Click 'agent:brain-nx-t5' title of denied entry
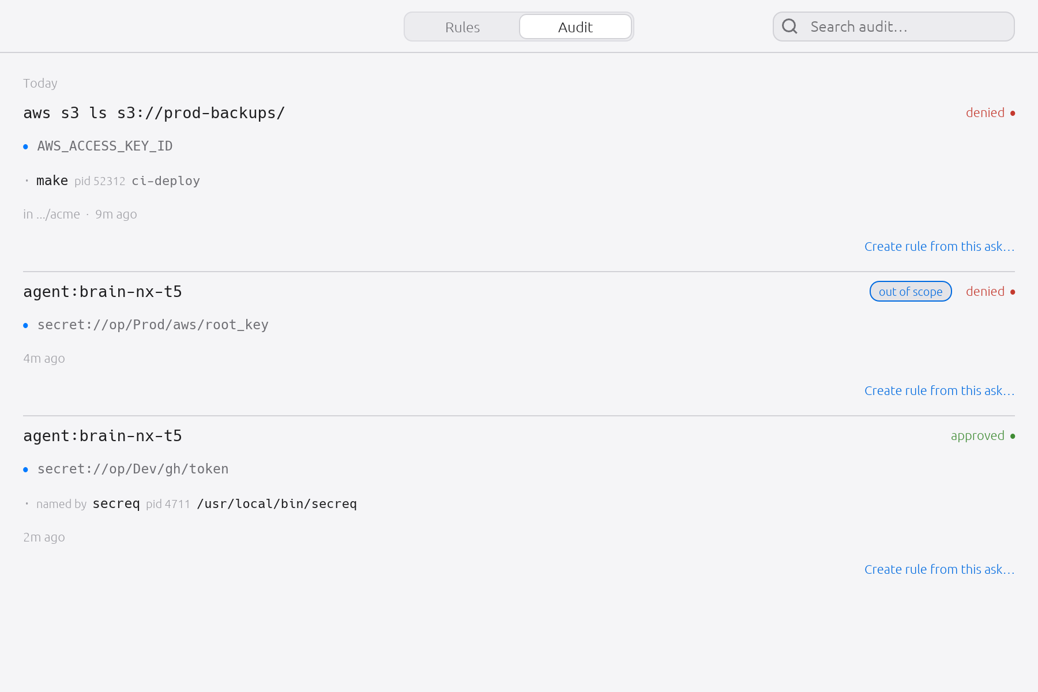This screenshot has height=692, width=1038. pyautogui.click(x=103, y=292)
